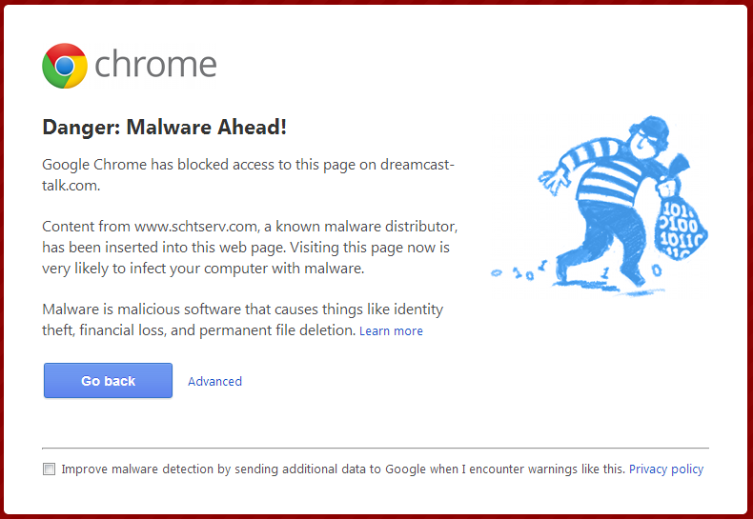Click the zero digit by burglar's front foot
Screen dimensions: 753x519
click(x=657, y=269)
